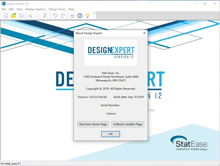Click the Cut scissors icon

tap(30, 15)
